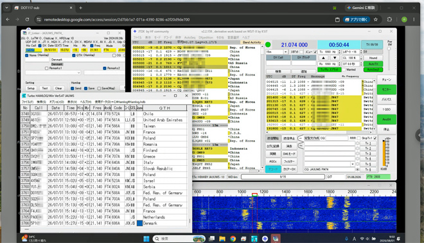This screenshot has height=243, width=424.
Task: Enable the Save(Msg) checkbox
Action: click(99, 88)
